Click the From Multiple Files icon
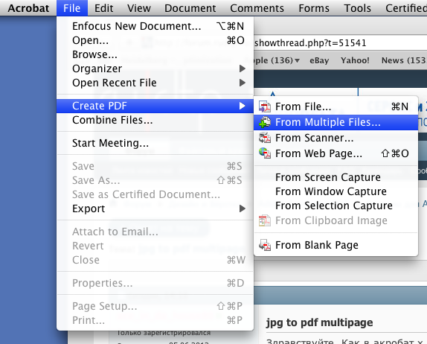Screen dimensions: 427x344 tap(265, 122)
